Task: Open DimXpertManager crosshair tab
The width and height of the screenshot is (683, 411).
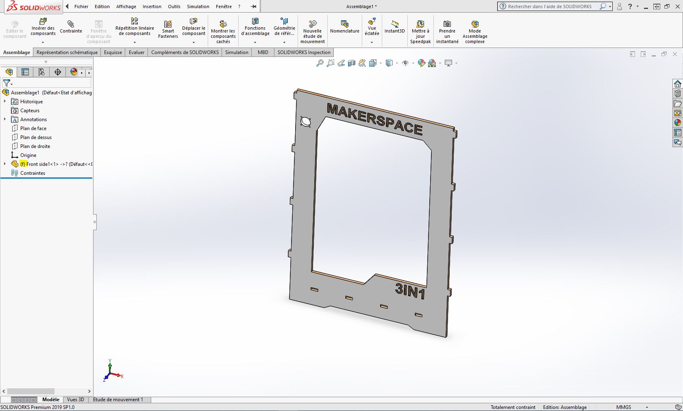Action: [x=58, y=72]
